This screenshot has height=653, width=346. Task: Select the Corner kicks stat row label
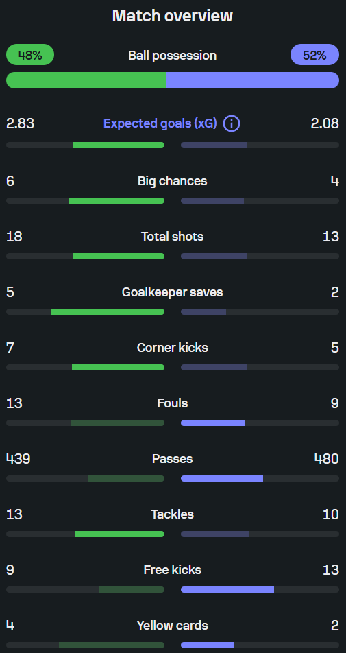pos(172,348)
